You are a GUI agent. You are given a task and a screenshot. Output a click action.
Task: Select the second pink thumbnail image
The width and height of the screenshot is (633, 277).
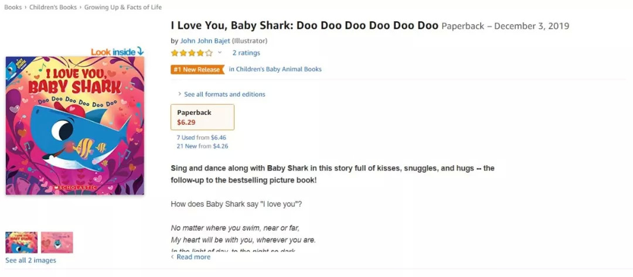(57, 242)
